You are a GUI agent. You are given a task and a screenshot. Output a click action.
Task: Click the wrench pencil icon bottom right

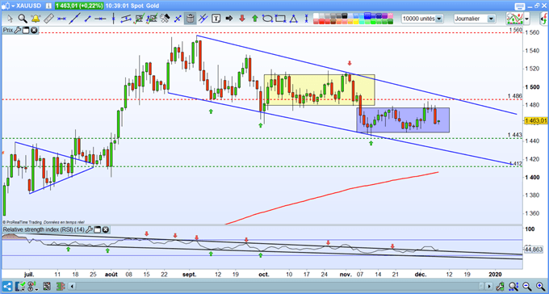pos(500,286)
